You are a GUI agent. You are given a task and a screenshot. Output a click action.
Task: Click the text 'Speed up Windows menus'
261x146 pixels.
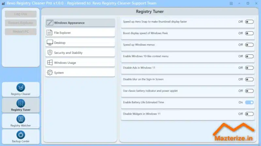(139, 45)
